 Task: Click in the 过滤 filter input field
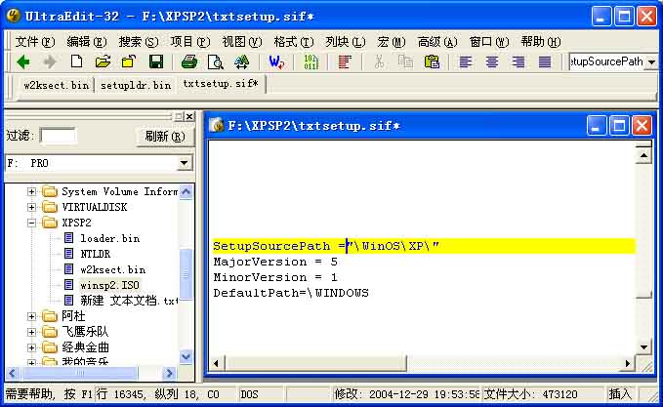point(58,136)
